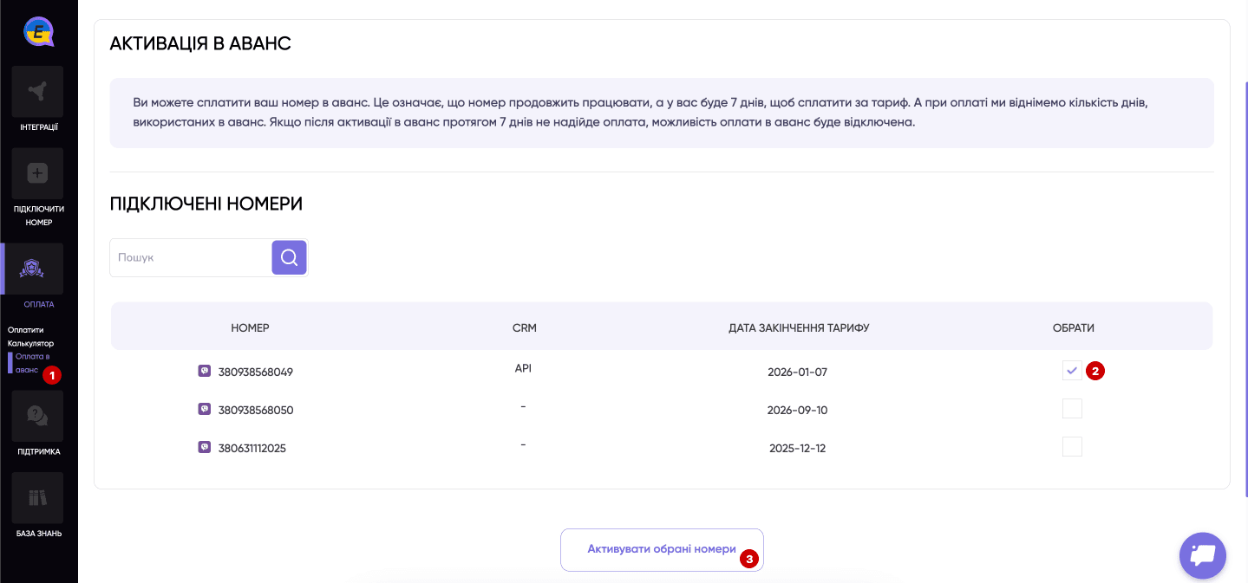
Task: Click the ПІДТРИМКА sidebar label
Action: click(x=39, y=451)
